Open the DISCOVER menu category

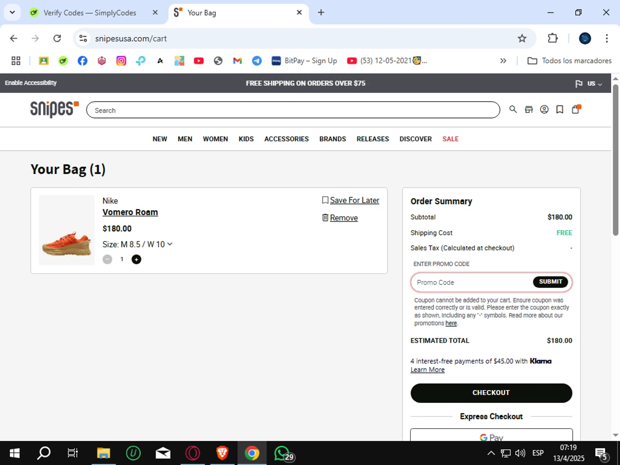tap(415, 139)
